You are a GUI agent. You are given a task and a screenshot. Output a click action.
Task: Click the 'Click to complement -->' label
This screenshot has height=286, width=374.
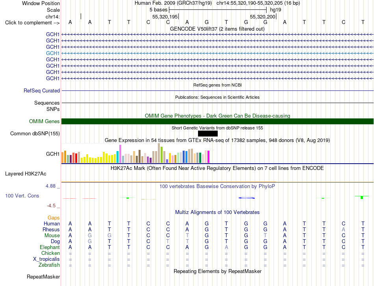pos(32,23)
